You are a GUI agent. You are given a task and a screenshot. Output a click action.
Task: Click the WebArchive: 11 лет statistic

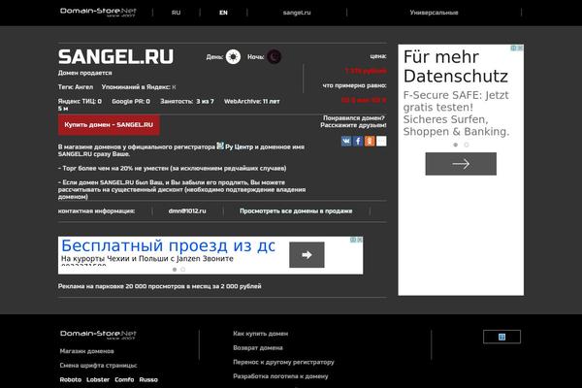coord(251,101)
